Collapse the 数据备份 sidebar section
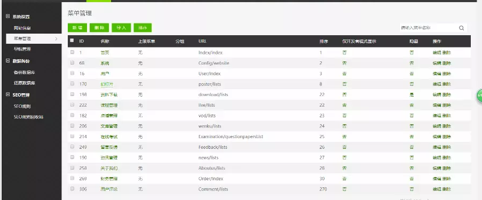482x200 pixels. (x=8, y=61)
